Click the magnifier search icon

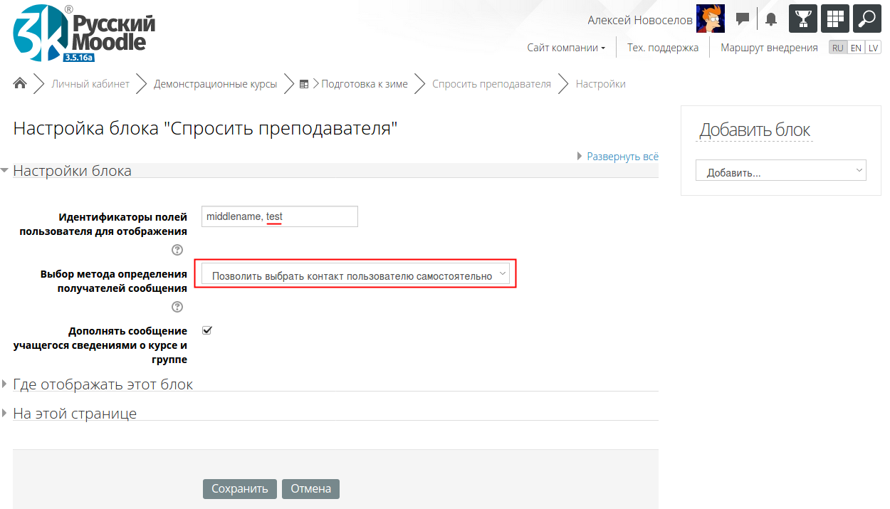[x=867, y=19]
